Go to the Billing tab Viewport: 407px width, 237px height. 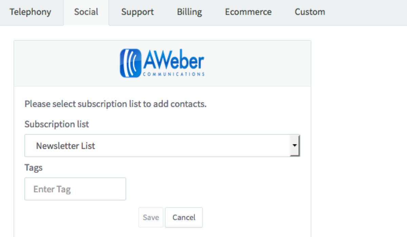click(189, 12)
